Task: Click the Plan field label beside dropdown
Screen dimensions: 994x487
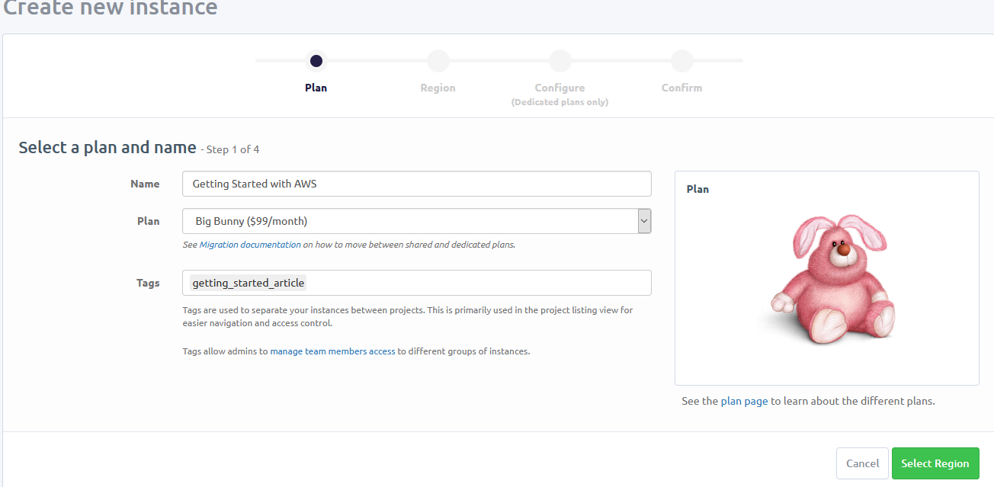Action: click(x=148, y=221)
